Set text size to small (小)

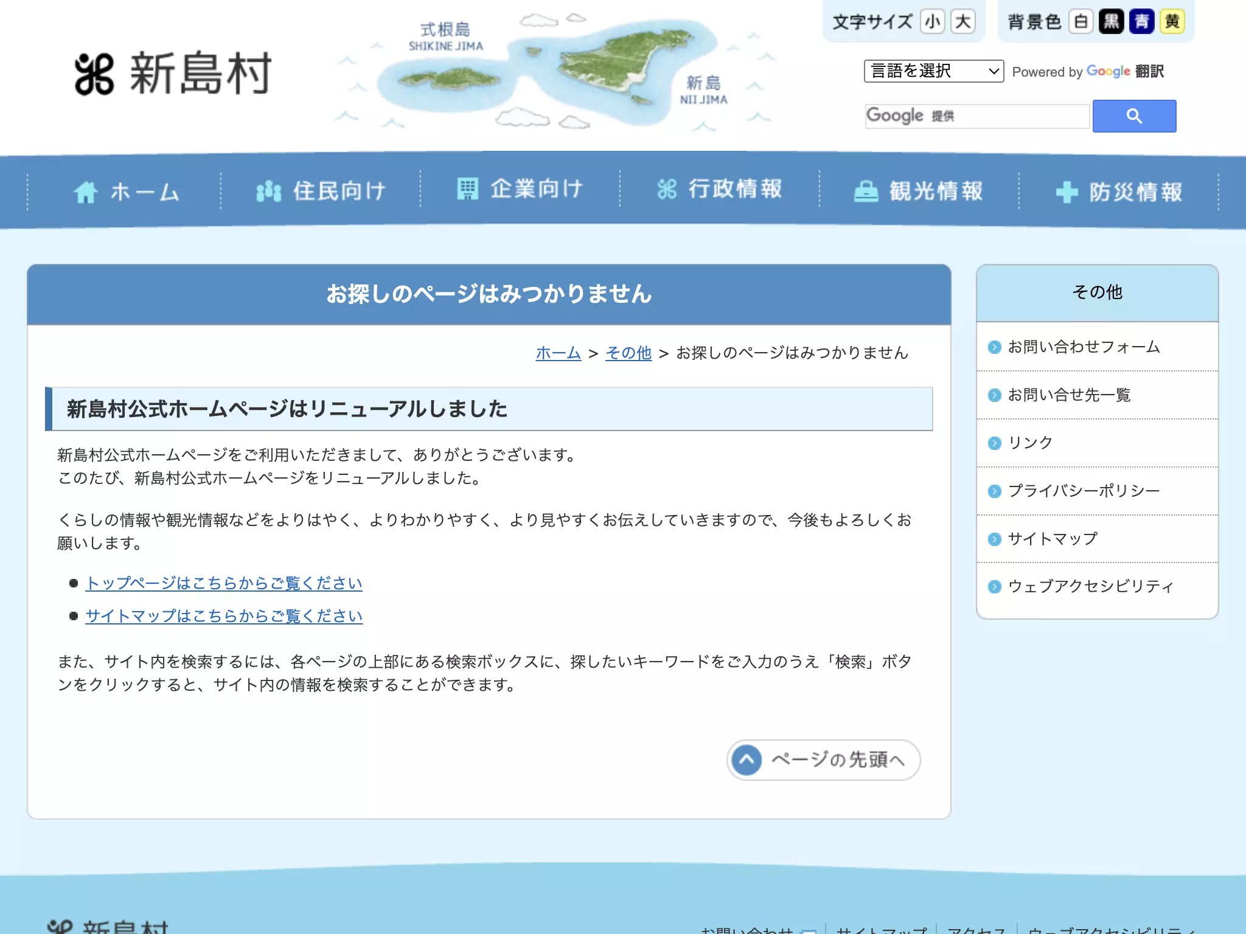pos(932,22)
